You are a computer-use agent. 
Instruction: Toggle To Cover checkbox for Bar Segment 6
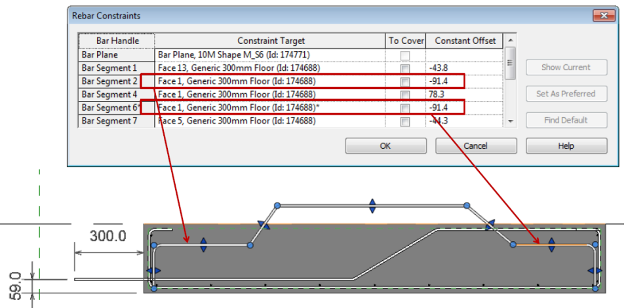405,107
